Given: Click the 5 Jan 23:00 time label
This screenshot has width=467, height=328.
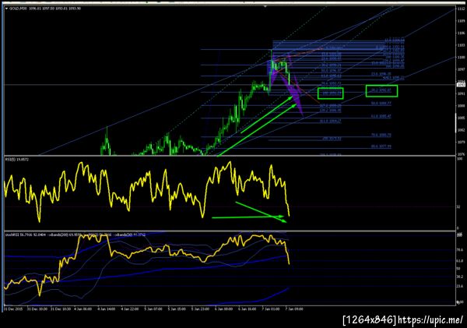Looking at the screenshot, I should [200, 309].
